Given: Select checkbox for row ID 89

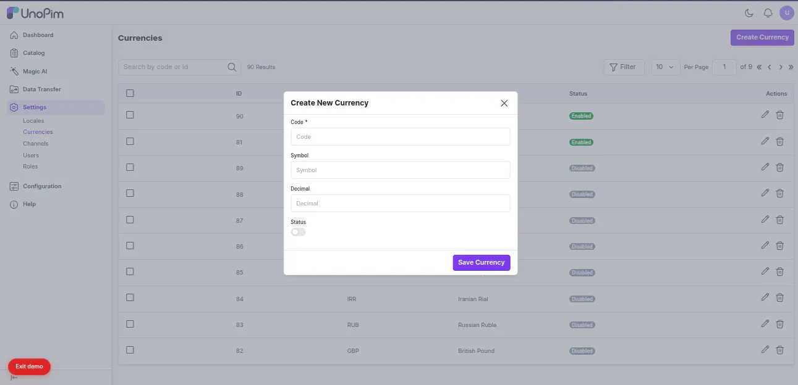Looking at the screenshot, I should click(x=130, y=167).
